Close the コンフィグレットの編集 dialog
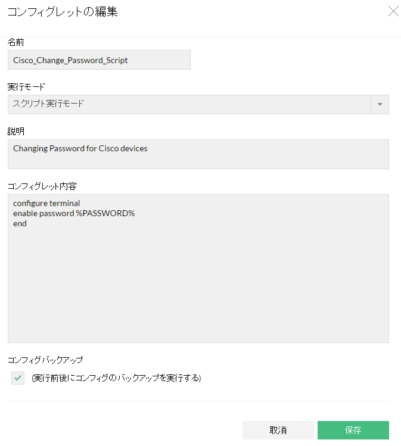Viewport: 401px width, 446px height. (x=393, y=11)
